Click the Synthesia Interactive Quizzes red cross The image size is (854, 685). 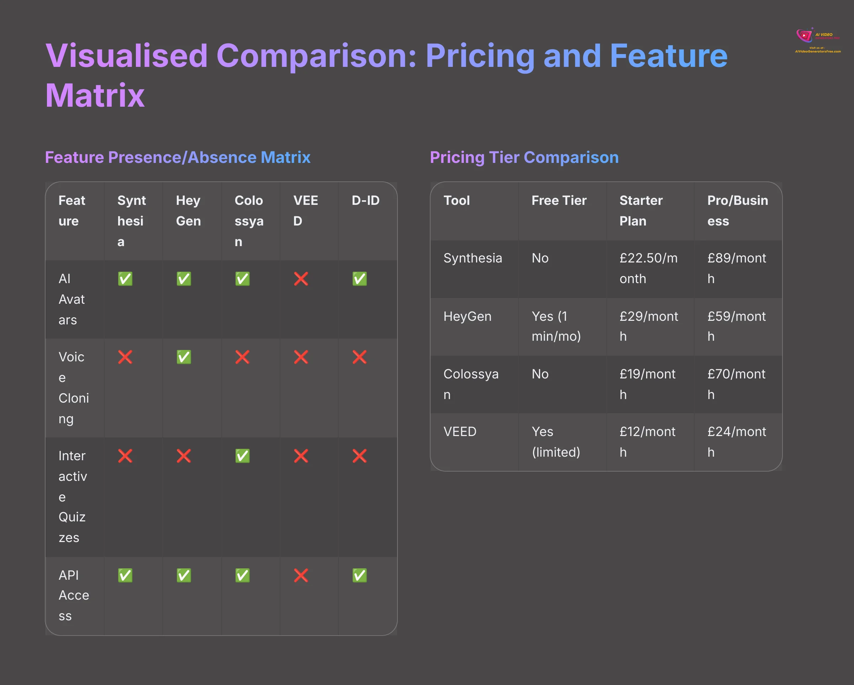tap(125, 456)
